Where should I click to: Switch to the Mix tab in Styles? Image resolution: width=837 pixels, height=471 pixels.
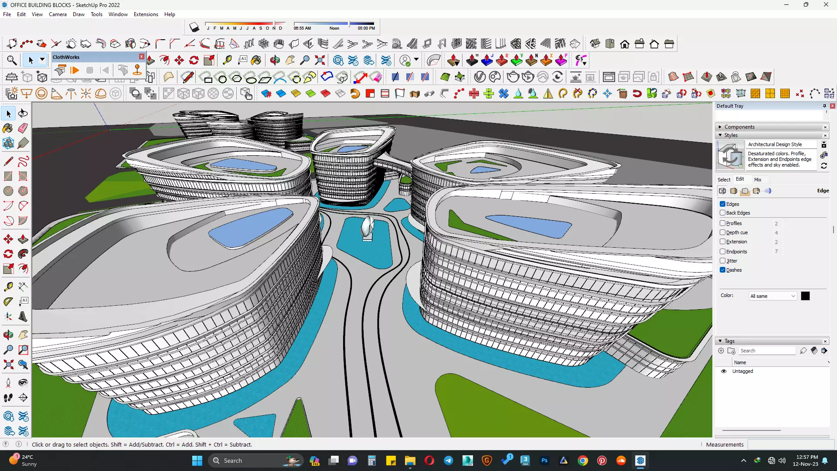[758, 180]
